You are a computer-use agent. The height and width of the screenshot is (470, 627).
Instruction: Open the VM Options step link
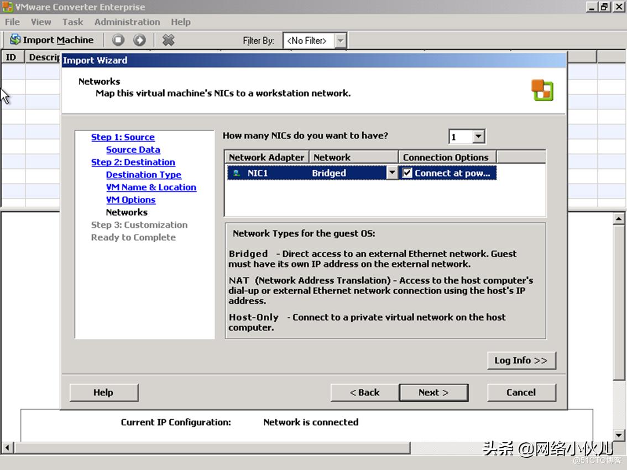(130, 200)
